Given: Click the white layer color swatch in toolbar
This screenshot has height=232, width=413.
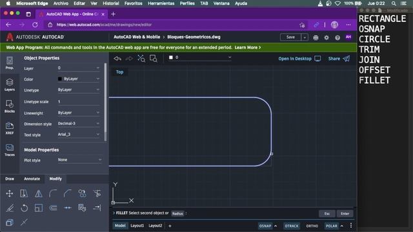Looking at the screenshot, I should tap(171, 57).
